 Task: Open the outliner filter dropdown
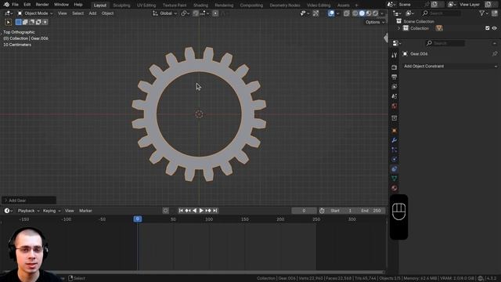484,13
